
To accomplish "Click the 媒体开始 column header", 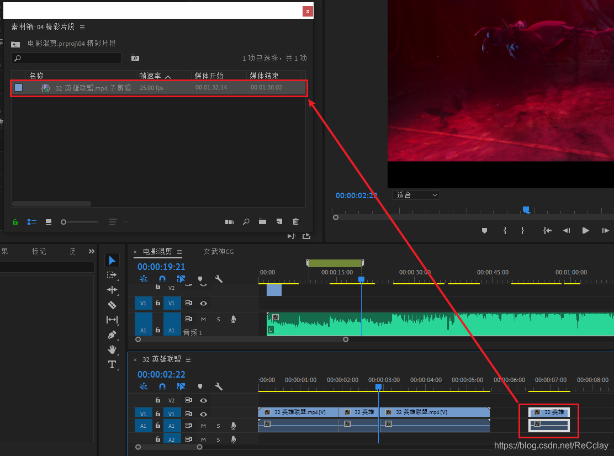I will point(209,76).
